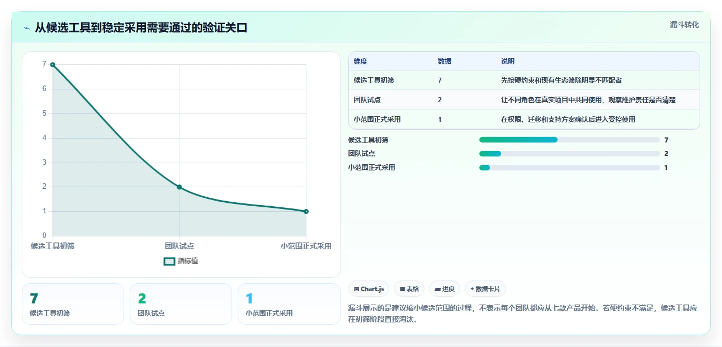Click the 数据卡片 tag chip

(x=485, y=289)
